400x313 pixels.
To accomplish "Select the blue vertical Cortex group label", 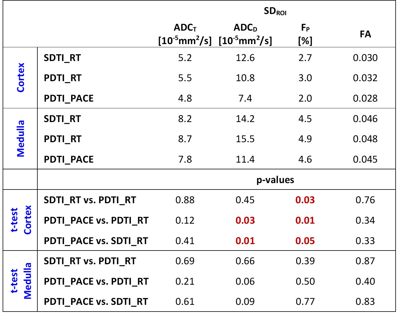I will [20, 78].
